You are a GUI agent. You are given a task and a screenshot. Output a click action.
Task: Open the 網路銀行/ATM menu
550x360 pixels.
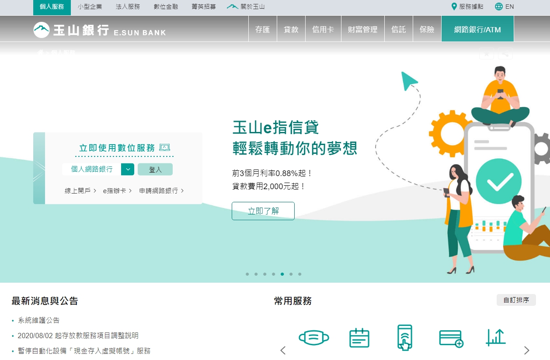click(477, 29)
